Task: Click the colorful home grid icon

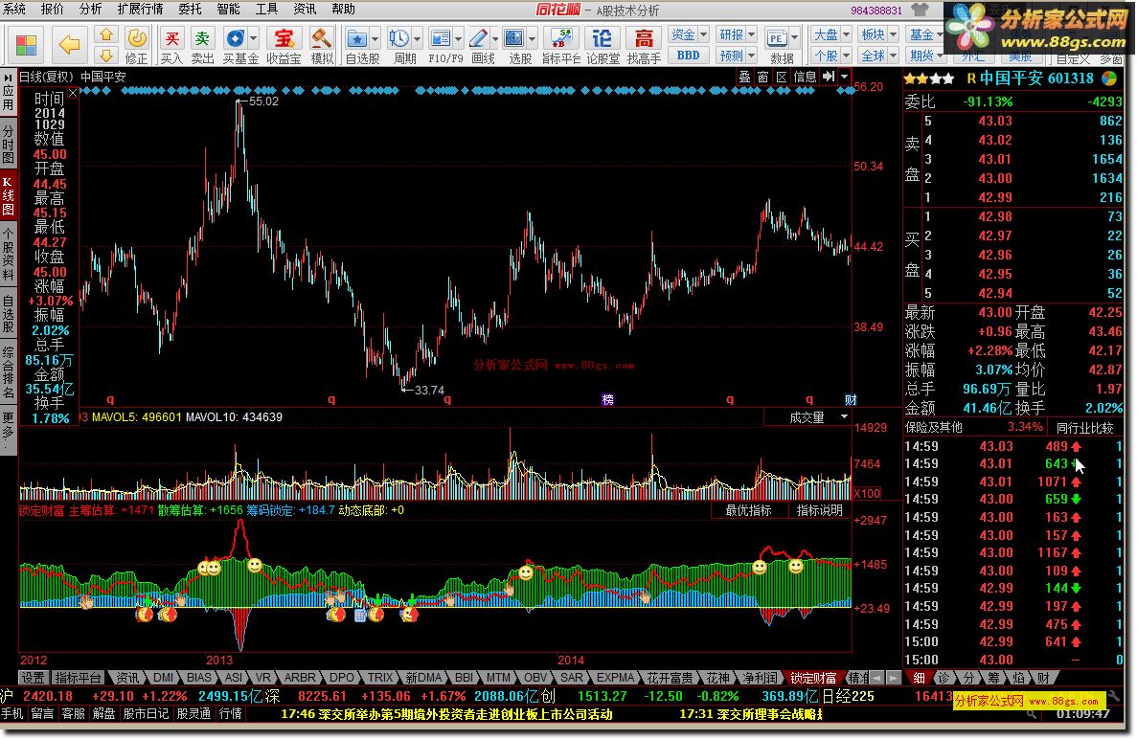Action: [26, 45]
